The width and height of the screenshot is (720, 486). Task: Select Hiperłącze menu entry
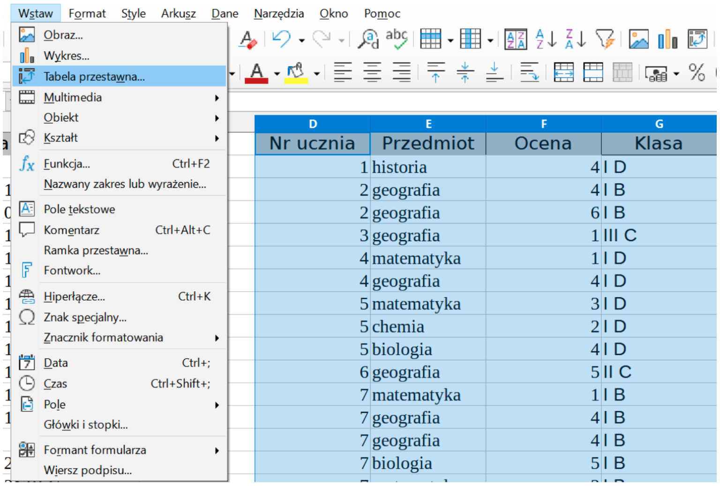[74, 296]
